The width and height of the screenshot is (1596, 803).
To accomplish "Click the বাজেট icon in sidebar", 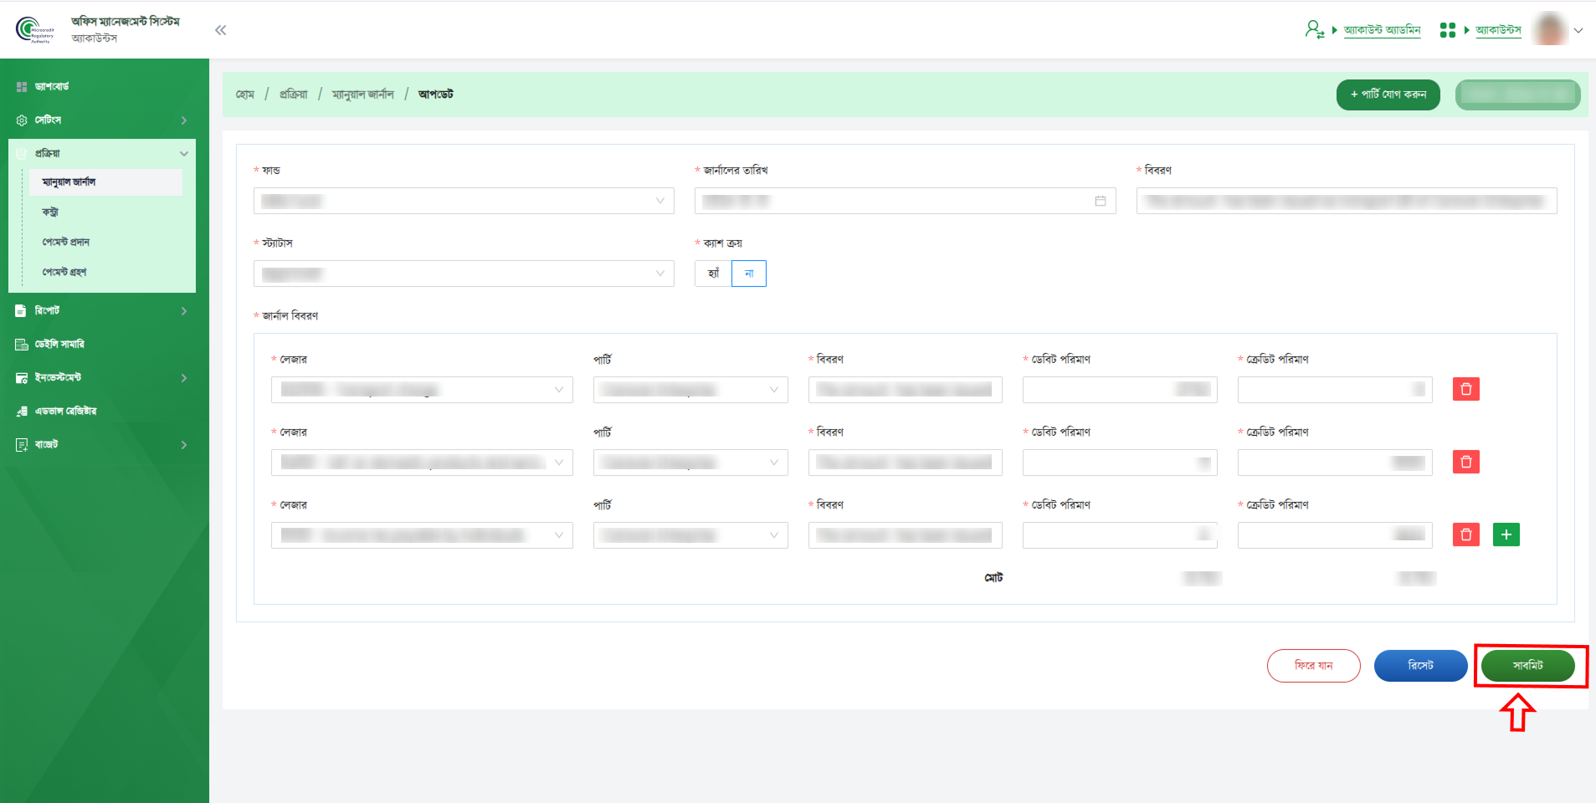I will pyautogui.click(x=22, y=445).
